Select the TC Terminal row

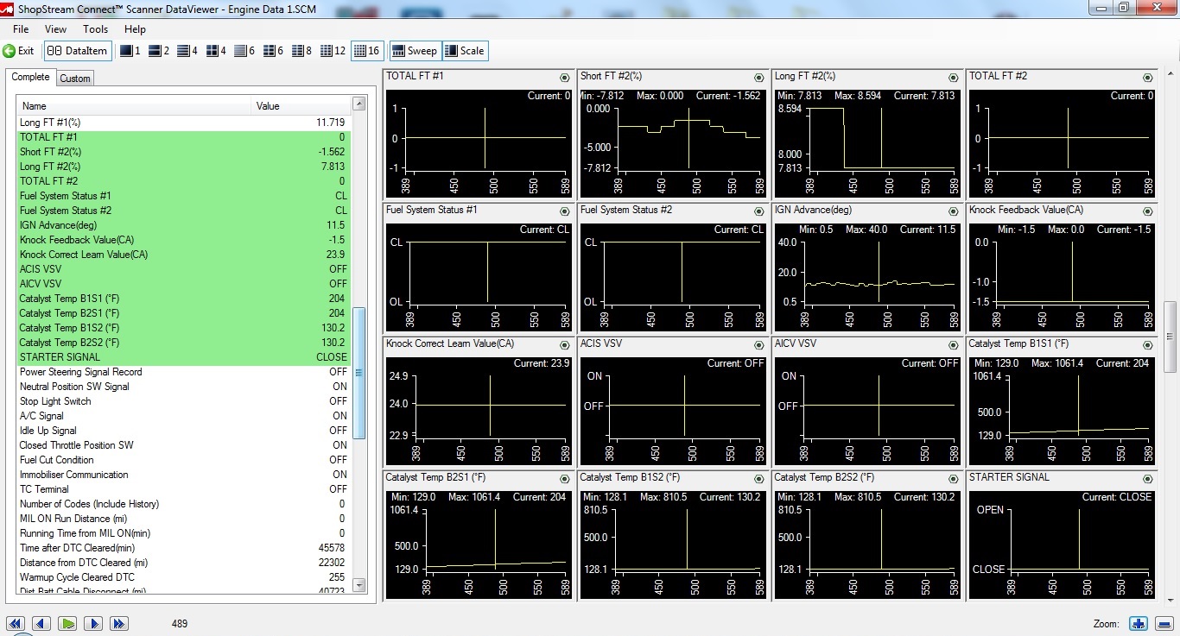(185, 489)
